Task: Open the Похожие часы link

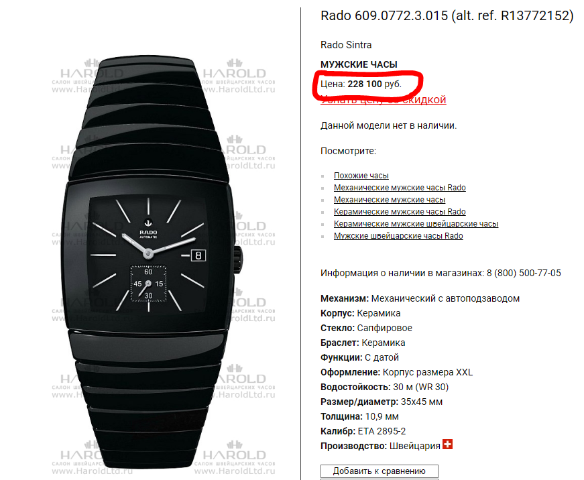Action: pos(361,176)
